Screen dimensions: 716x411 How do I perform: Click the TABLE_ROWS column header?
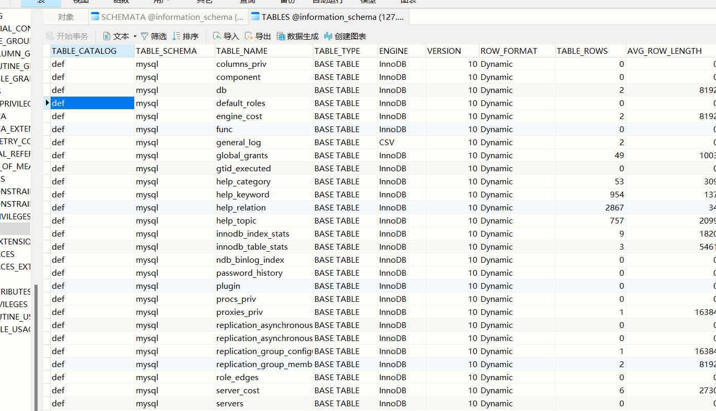tap(582, 51)
